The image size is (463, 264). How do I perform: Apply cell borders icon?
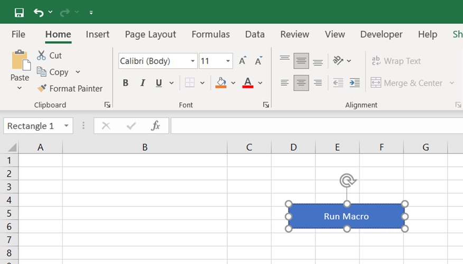click(x=190, y=83)
